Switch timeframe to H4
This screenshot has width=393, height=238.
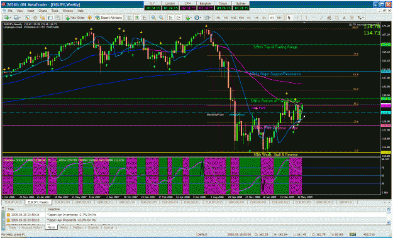(x=257, y=18)
